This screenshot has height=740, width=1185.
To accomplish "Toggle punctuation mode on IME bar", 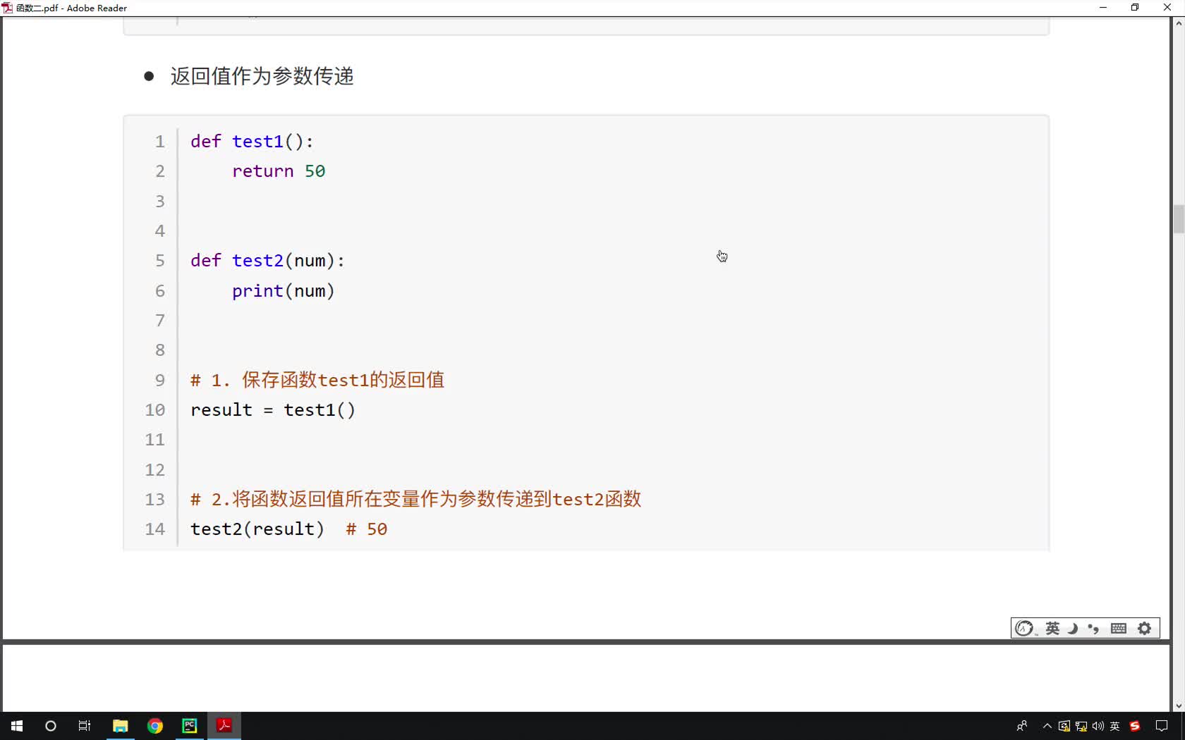I will click(x=1094, y=629).
